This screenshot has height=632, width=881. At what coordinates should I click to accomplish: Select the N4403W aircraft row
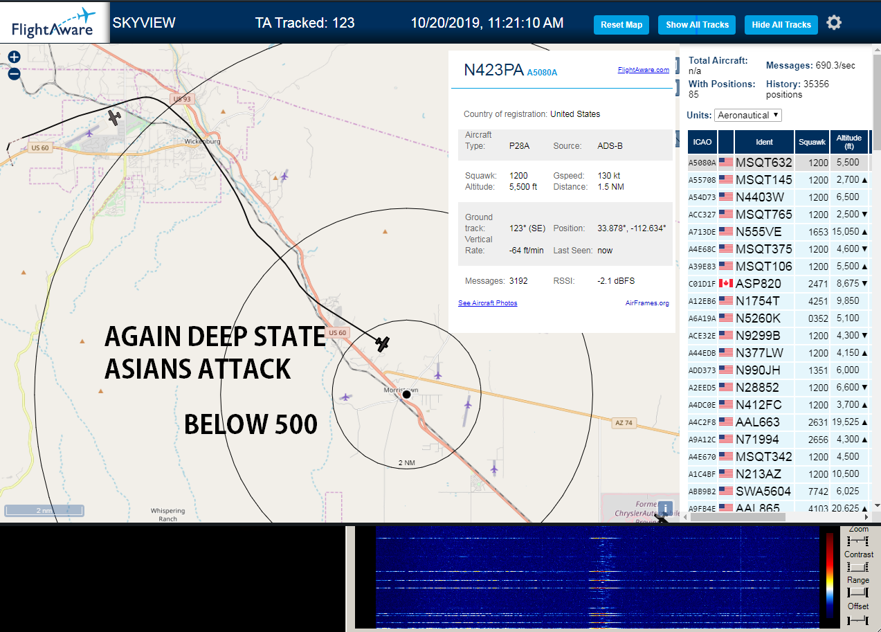point(779,197)
